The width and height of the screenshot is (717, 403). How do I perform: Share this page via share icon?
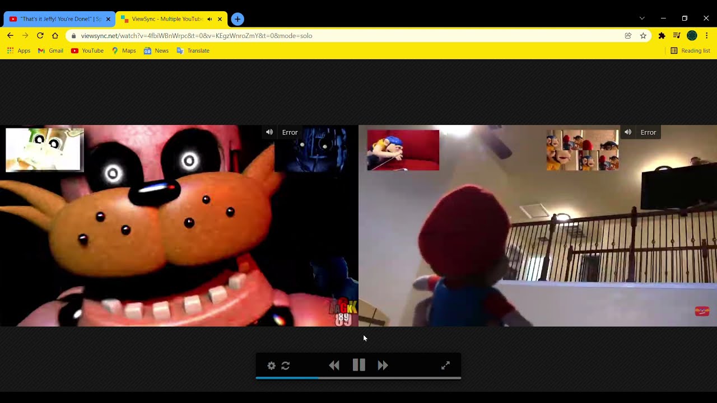[628, 36]
